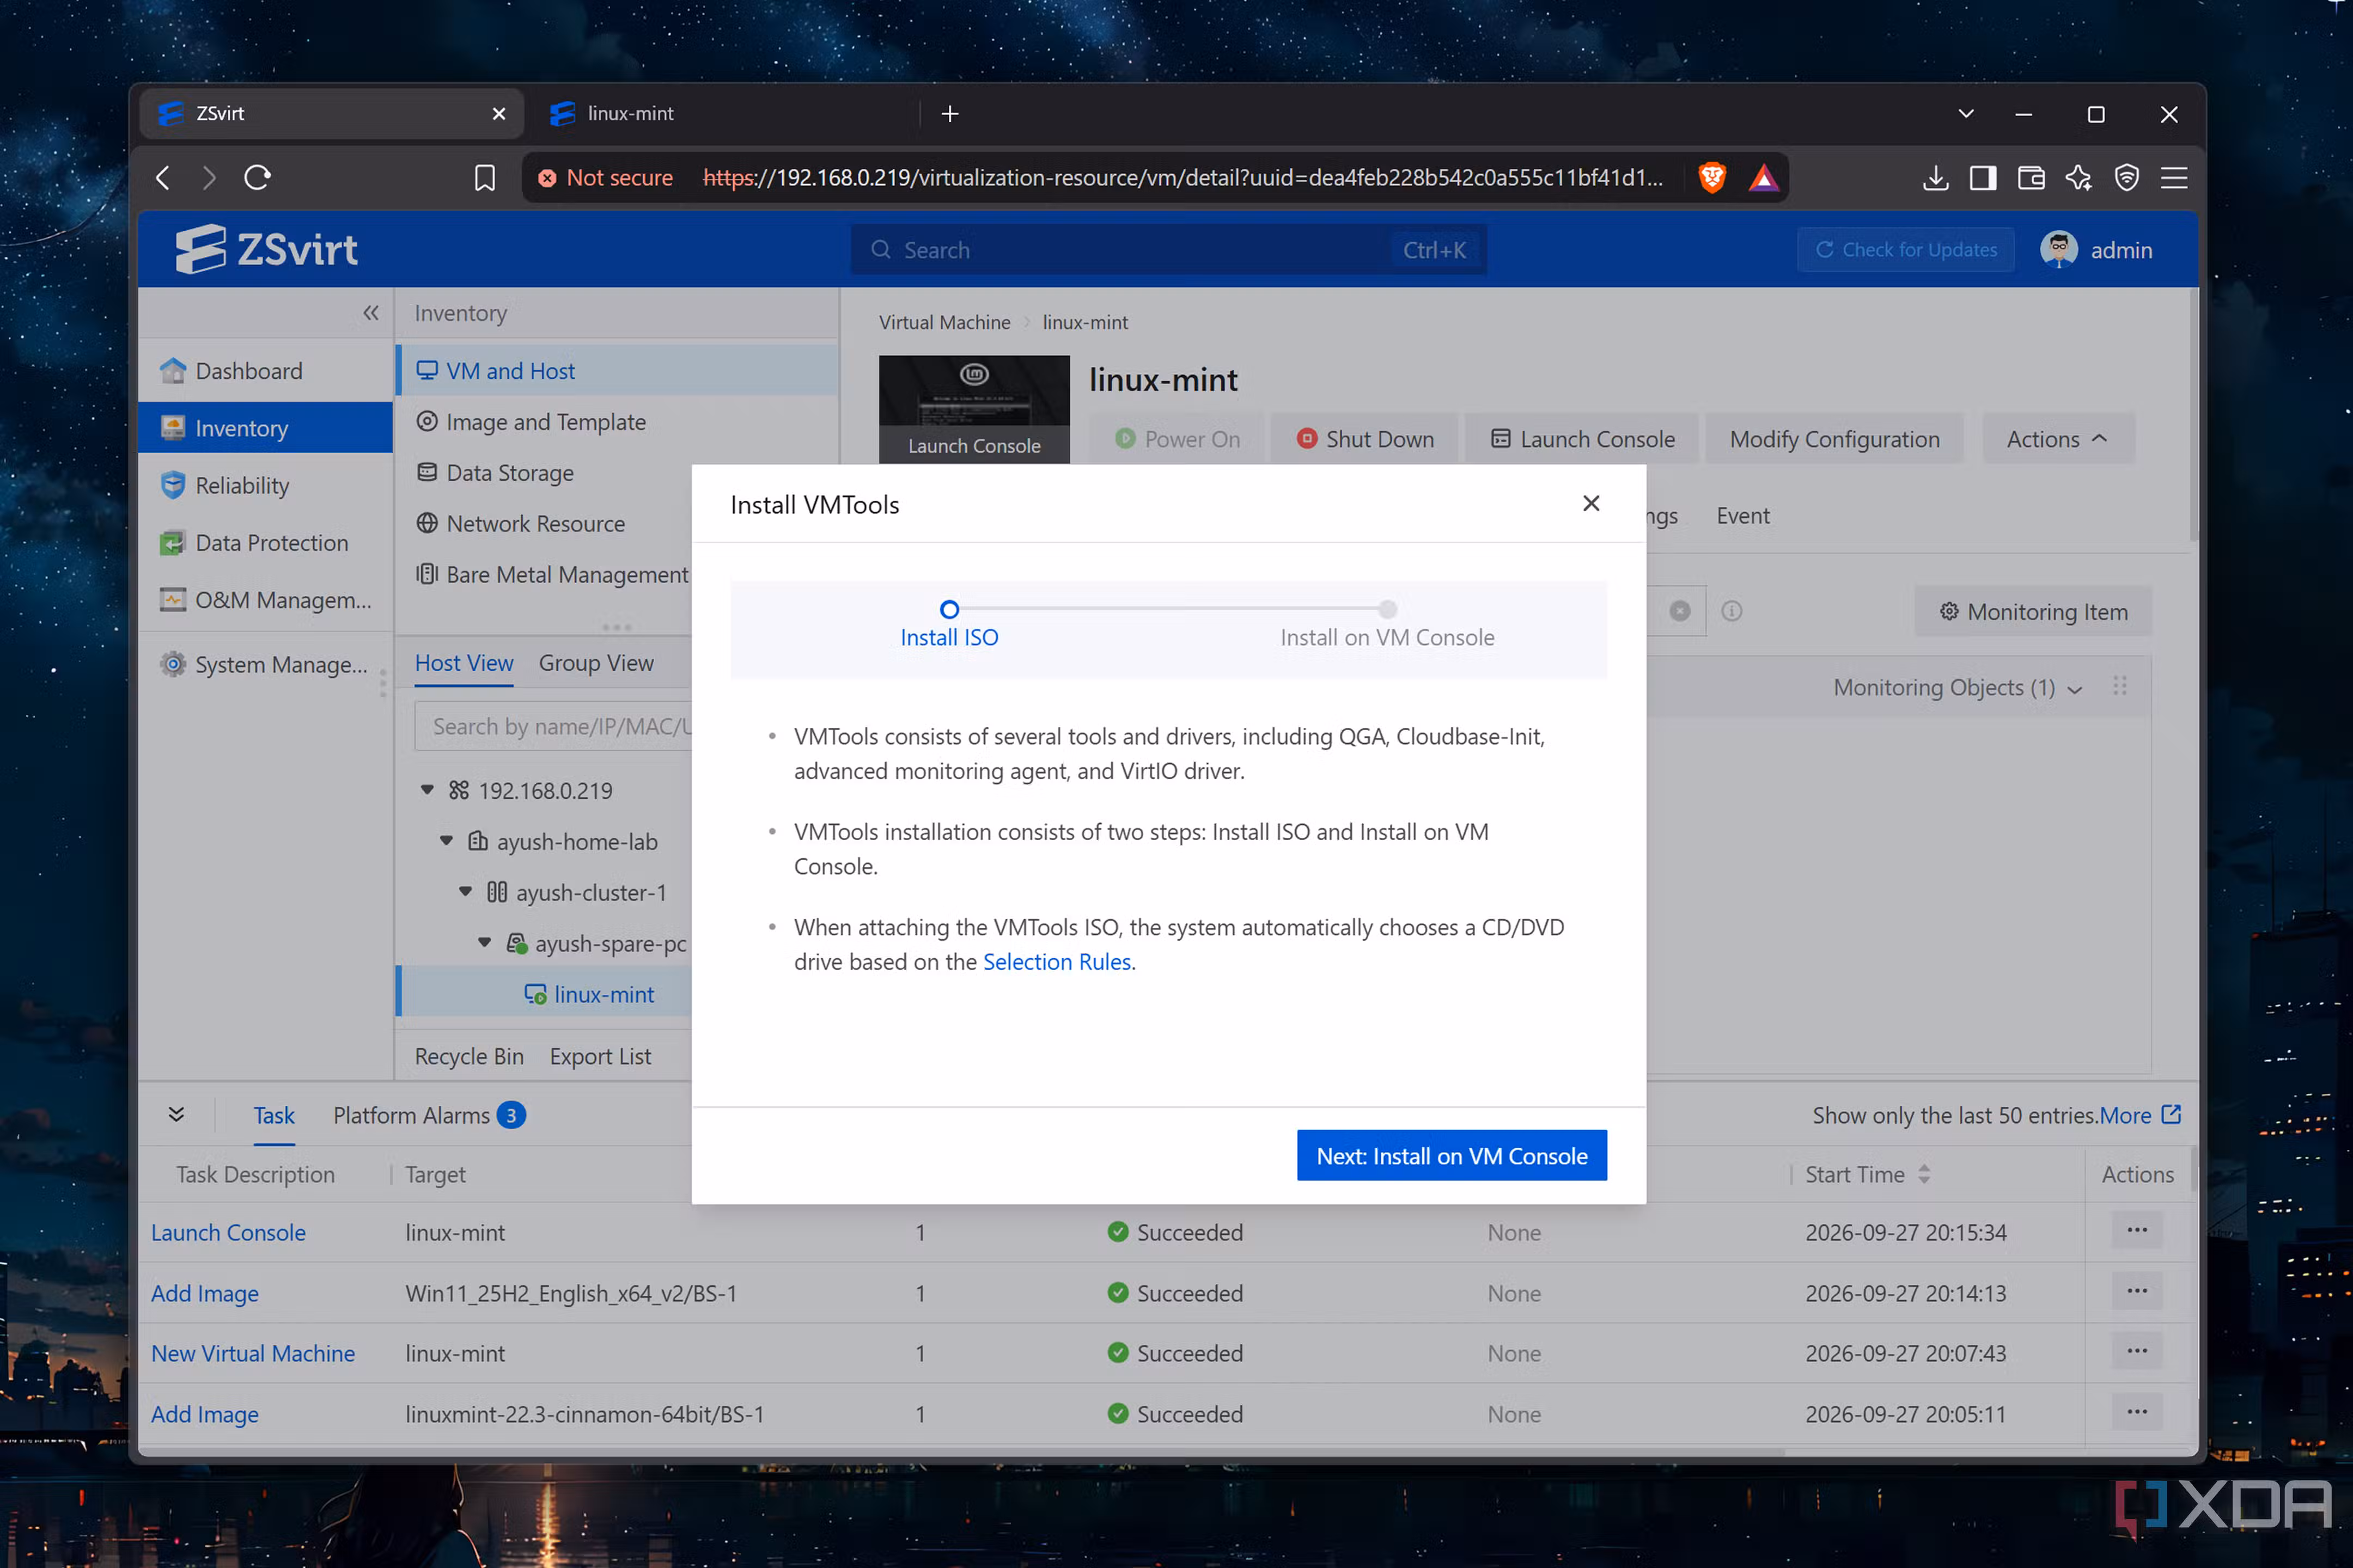
Task: Select Data Storage inventory item
Action: pyautogui.click(x=509, y=473)
